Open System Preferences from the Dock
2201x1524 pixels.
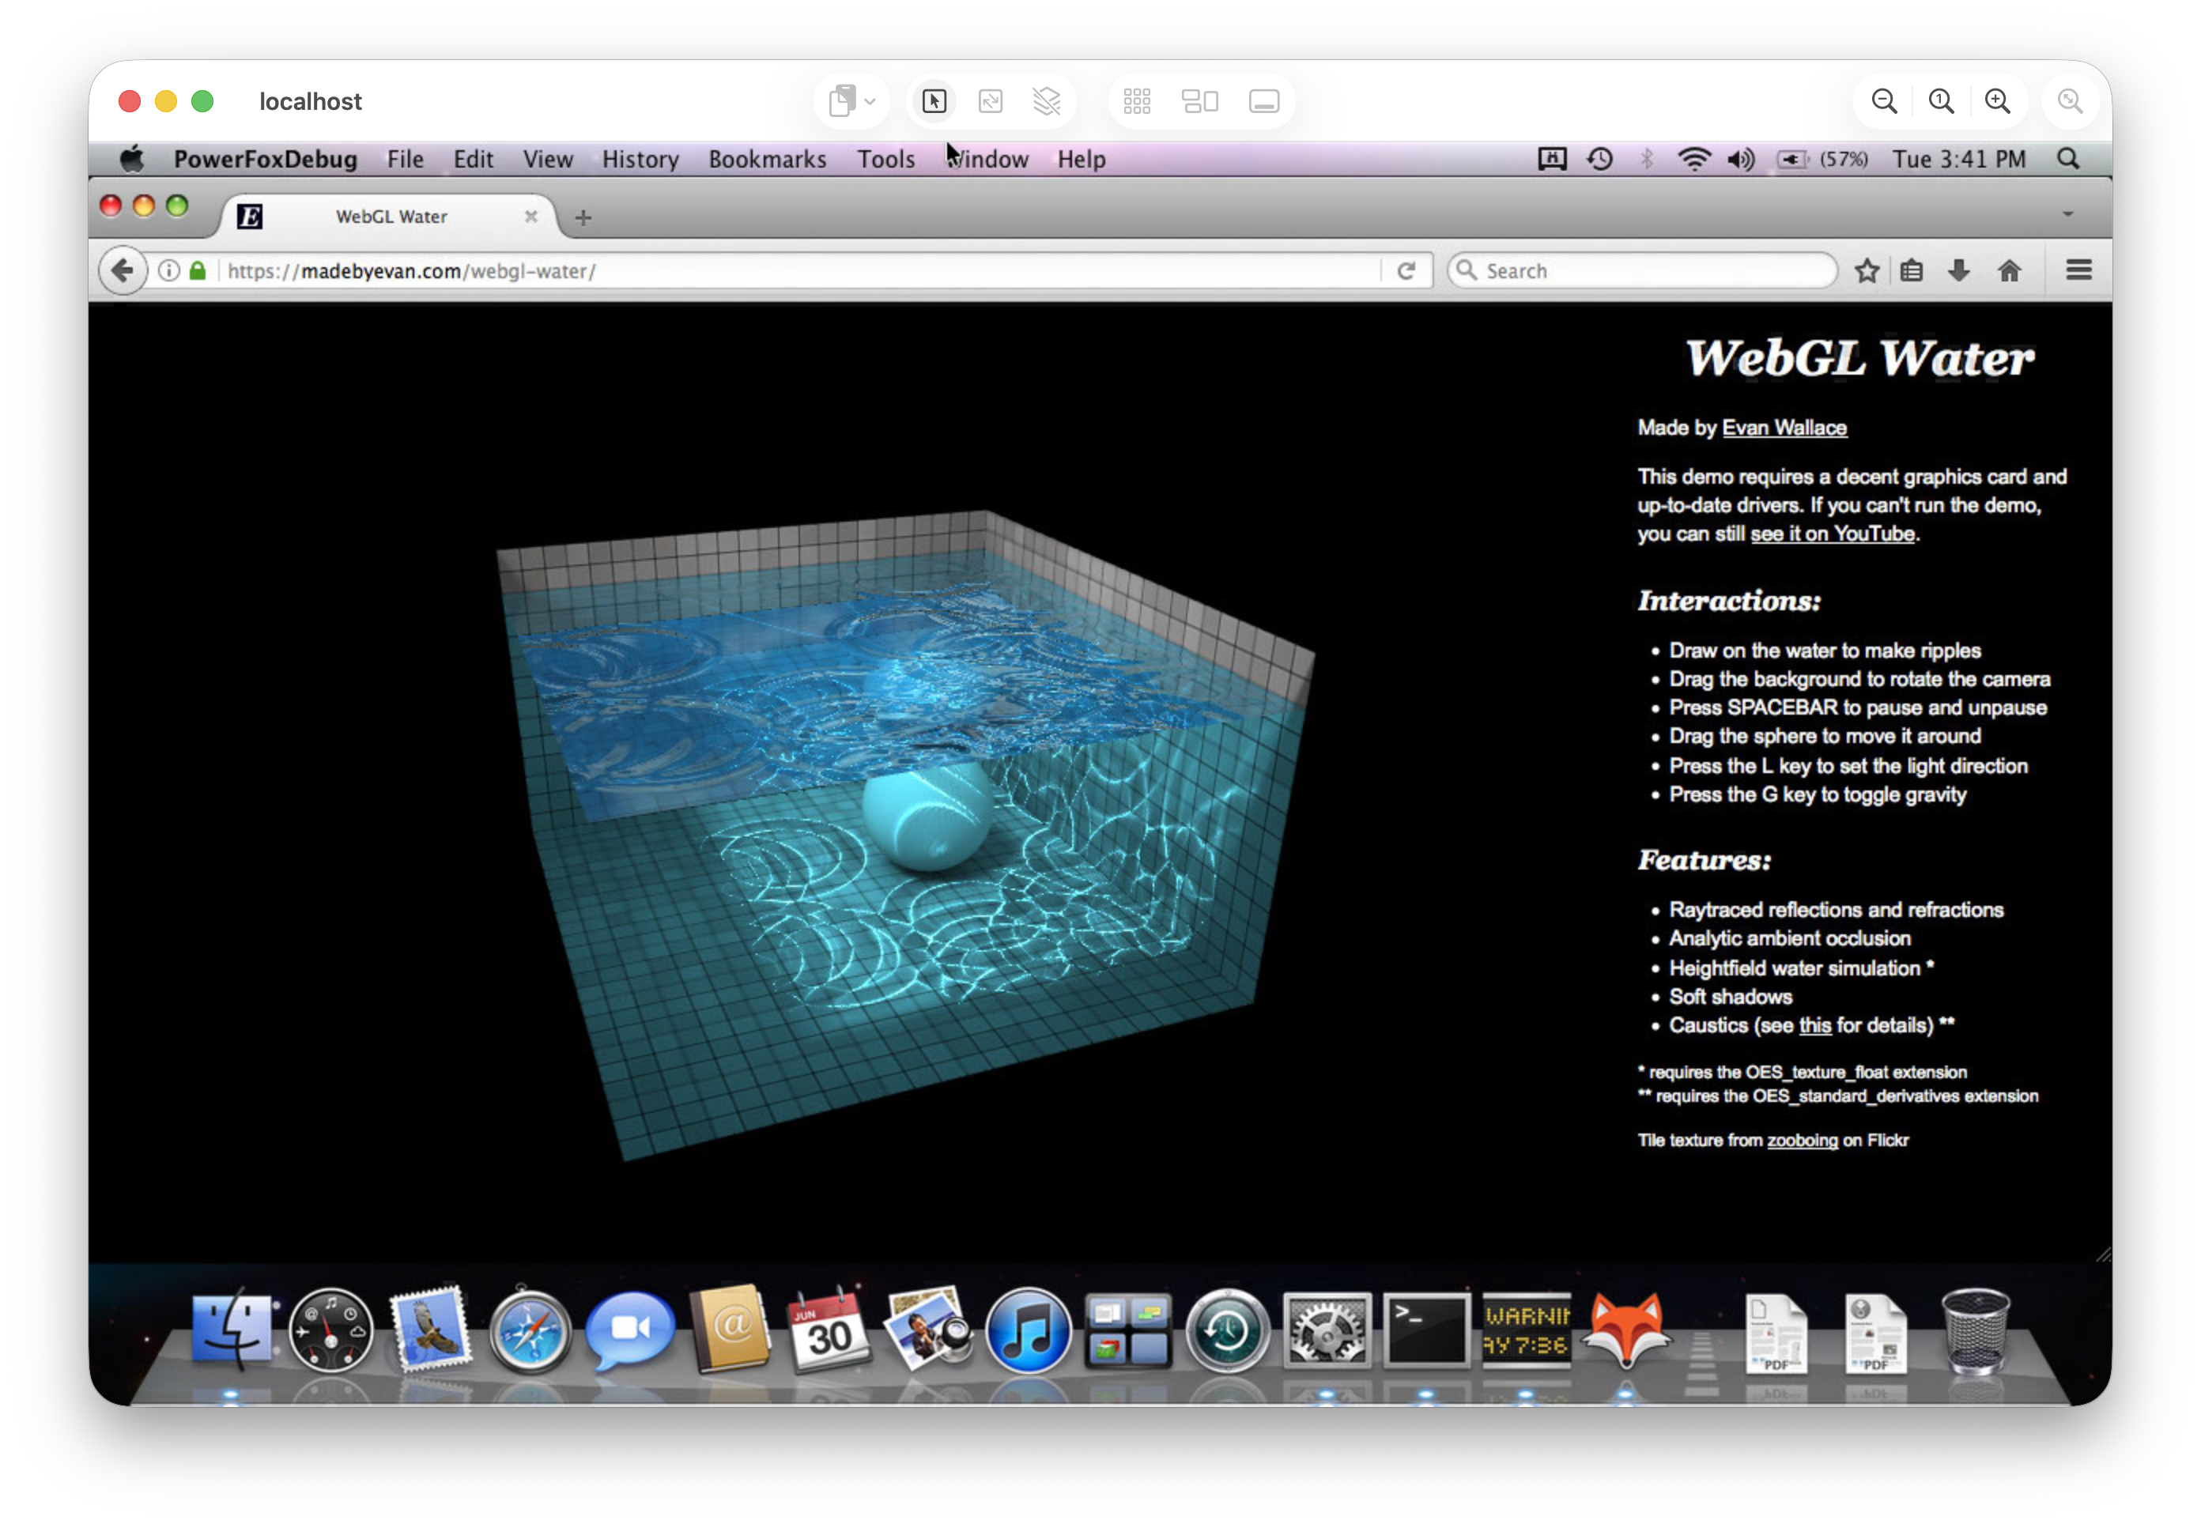click(1327, 1330)
